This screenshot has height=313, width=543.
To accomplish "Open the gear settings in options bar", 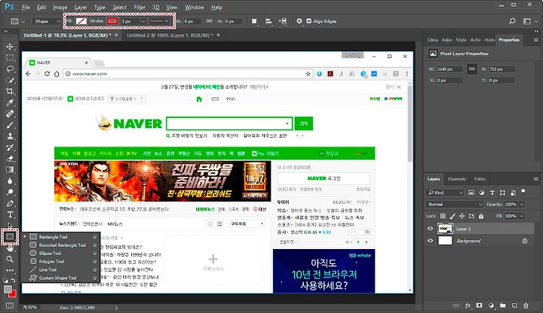I will tap(299, 21).
